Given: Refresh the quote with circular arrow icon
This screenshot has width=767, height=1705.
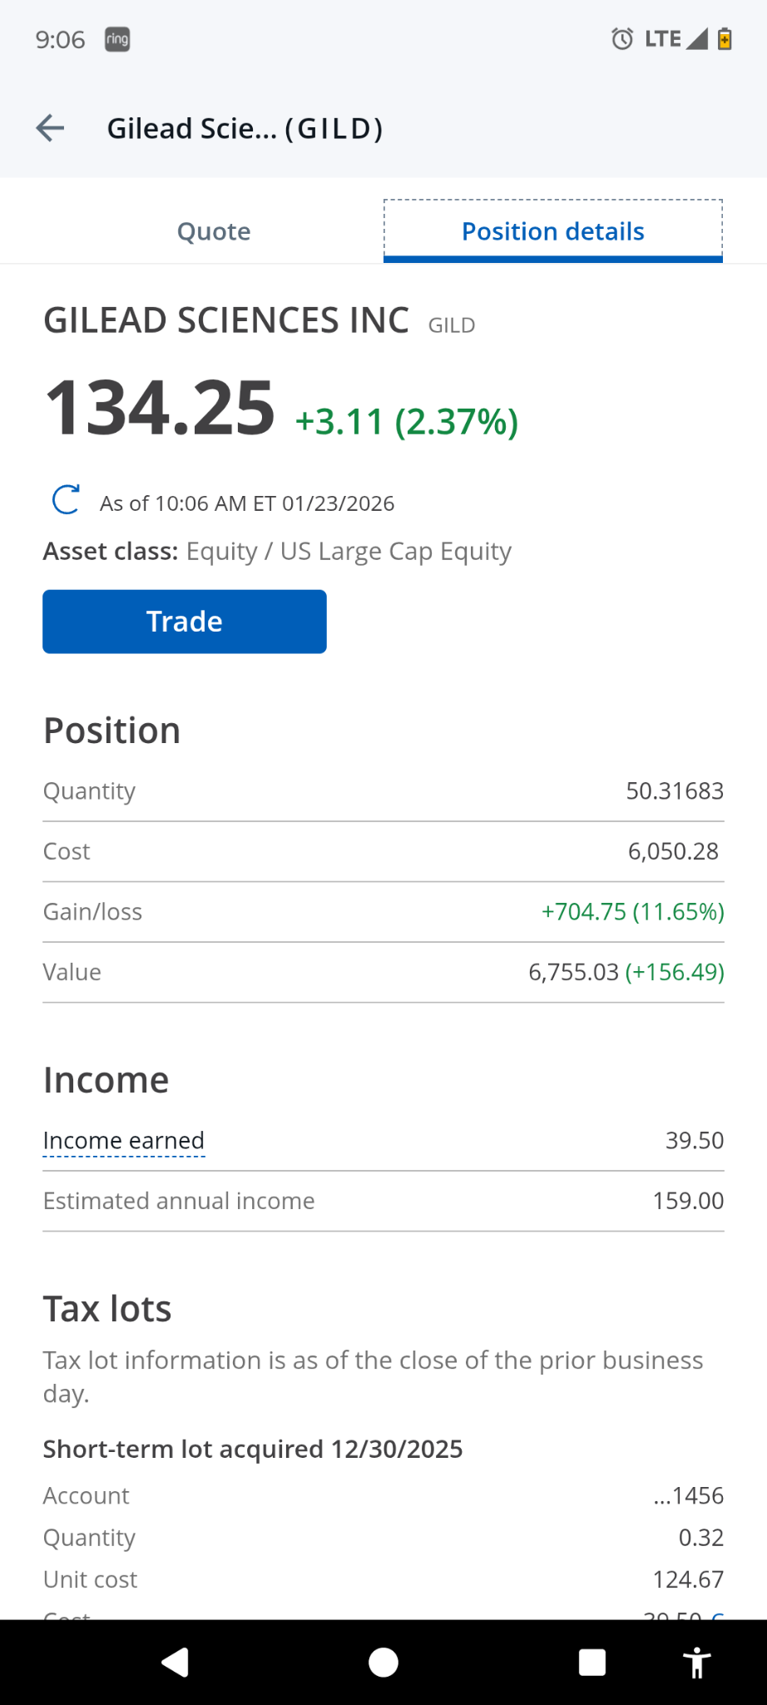Looking at the screenshot, I should tap(66, 500).
